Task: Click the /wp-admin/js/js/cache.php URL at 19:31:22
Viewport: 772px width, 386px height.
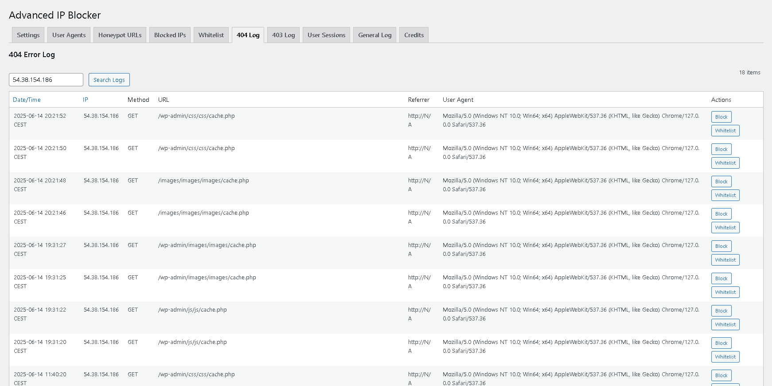Action: [192, 310]
